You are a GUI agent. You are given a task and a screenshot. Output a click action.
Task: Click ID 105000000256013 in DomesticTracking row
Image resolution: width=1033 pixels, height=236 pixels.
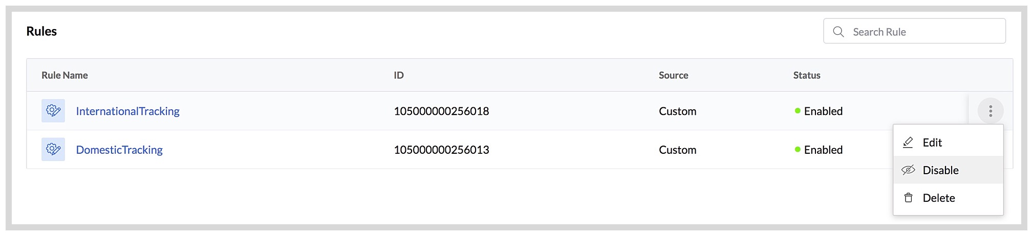click(441, 150)
